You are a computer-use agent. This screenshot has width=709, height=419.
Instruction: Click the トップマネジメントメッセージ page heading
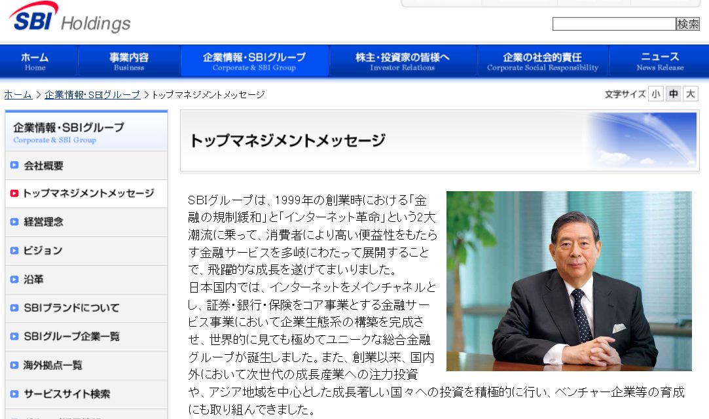tap(287, 141)
